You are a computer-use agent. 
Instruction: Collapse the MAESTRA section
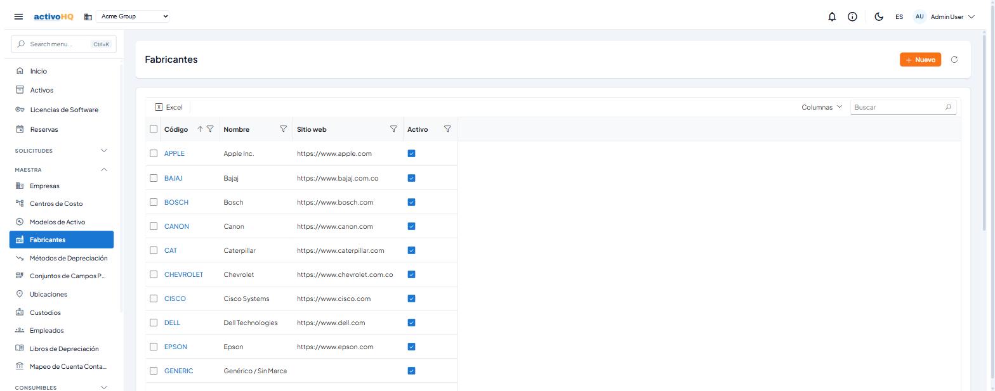point(62,170)
